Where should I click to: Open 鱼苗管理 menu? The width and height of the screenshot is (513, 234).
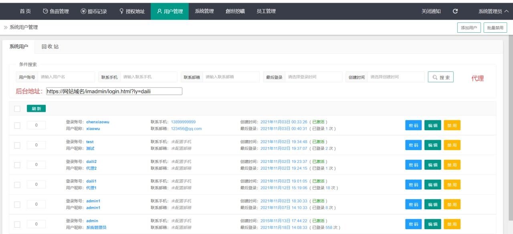56,11
